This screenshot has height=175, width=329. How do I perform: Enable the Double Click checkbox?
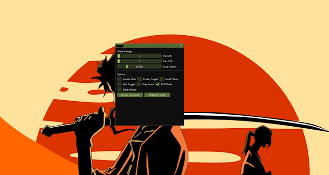120,79
